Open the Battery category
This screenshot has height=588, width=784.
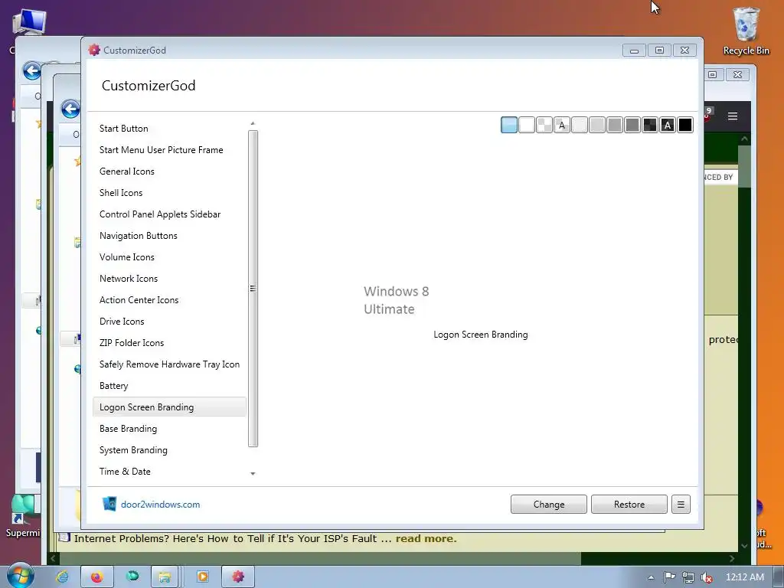coord(169,386)
